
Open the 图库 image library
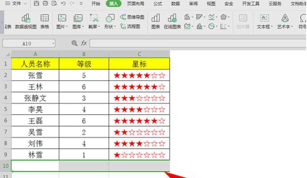(x=78, y=21)
